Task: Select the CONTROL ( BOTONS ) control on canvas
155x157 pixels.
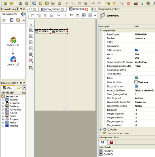Action: [51, 31]
